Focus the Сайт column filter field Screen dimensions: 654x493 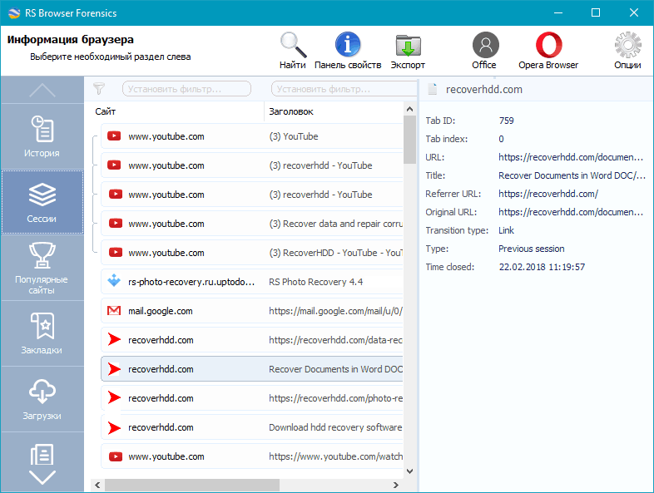(186, 89)
